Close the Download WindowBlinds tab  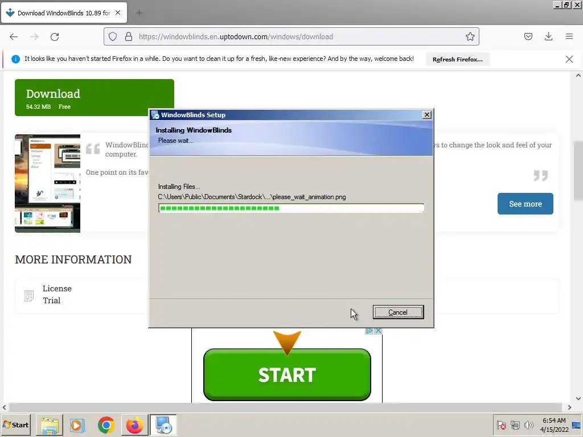(x=118, y=13)
